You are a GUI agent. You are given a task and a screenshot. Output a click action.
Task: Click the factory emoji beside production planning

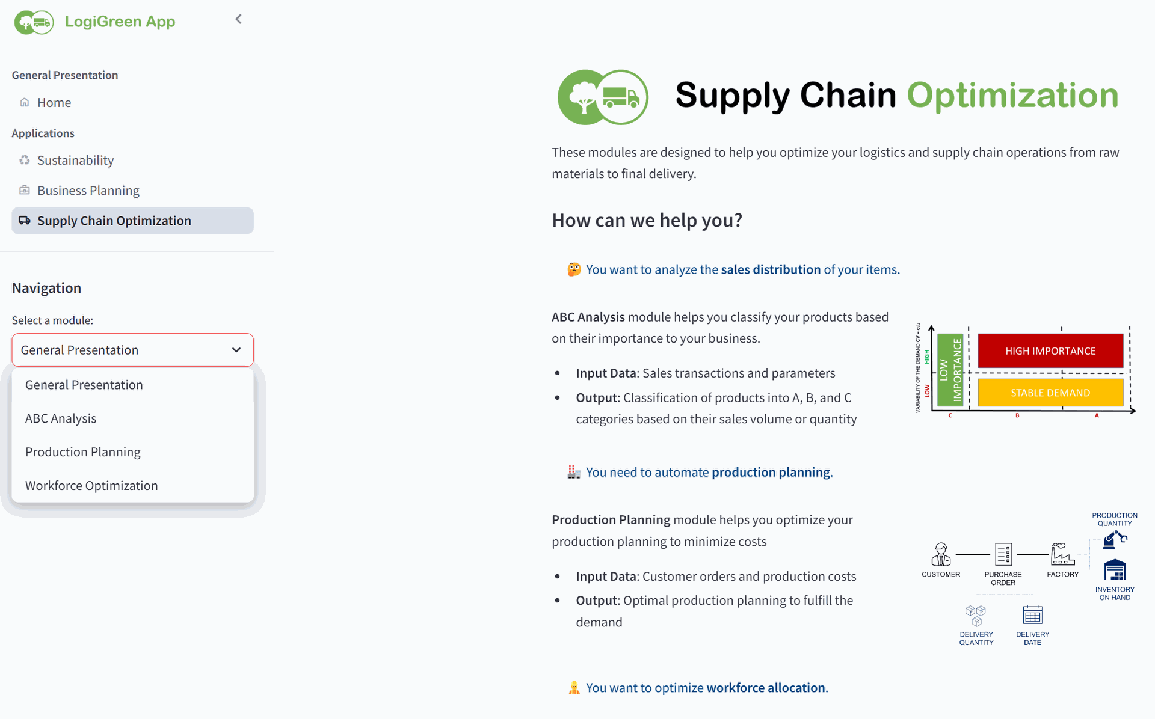[x=574, y=472]
